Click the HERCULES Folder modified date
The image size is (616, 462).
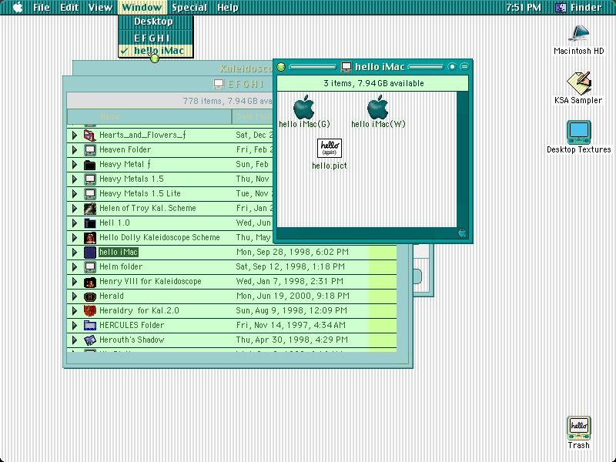coord(291,325)
